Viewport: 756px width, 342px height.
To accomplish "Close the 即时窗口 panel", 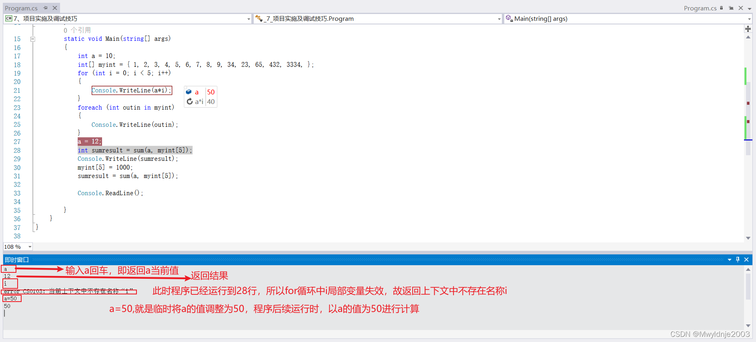I will 746,260.
